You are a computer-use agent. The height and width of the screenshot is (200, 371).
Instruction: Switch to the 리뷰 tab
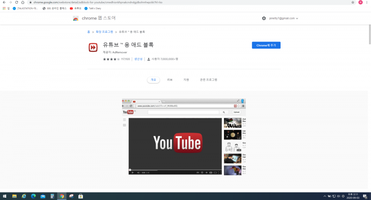click(170, 80)
